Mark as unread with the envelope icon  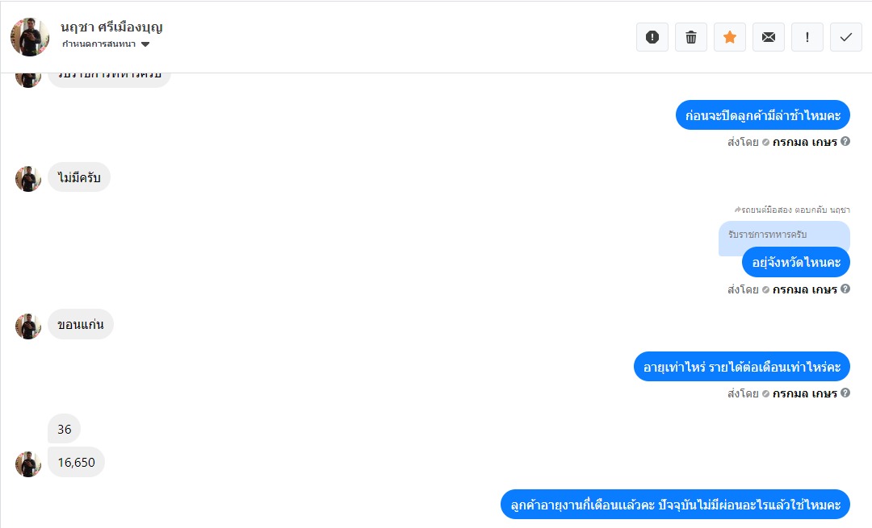click(769, 37)
